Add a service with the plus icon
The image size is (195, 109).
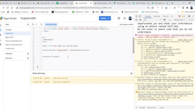point(28,58)
